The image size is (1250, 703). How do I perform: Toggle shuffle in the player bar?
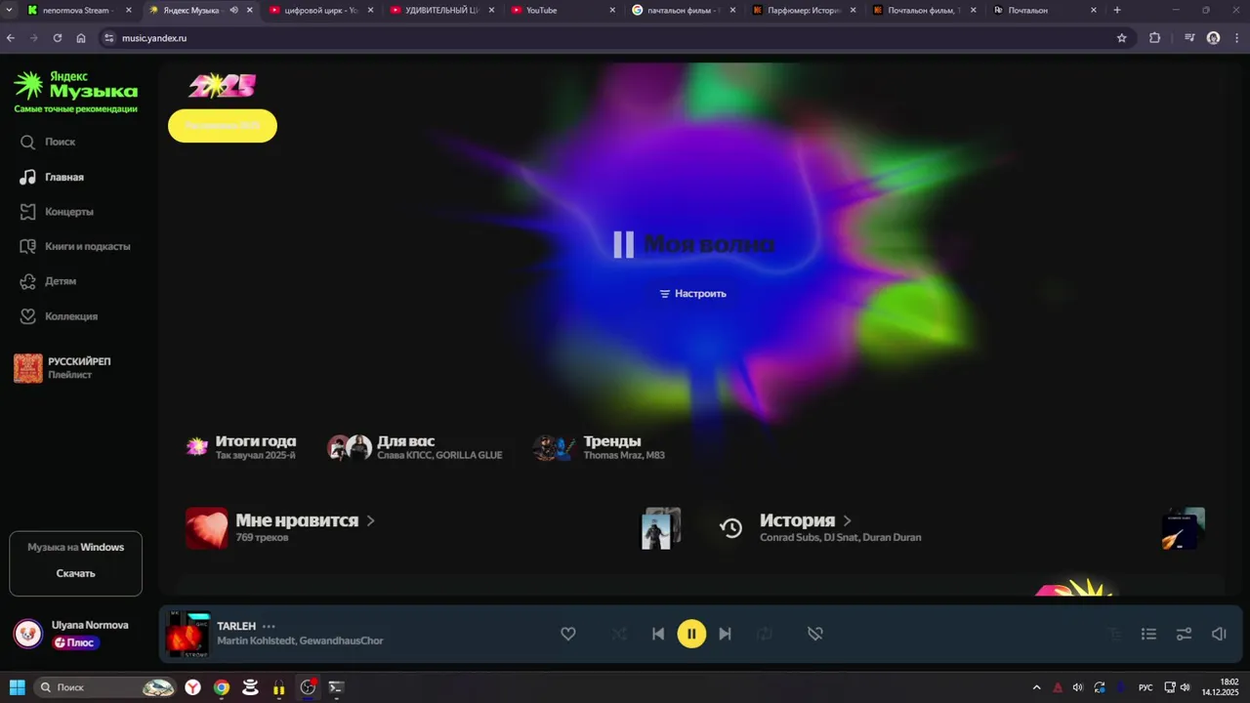pos(619,634)
